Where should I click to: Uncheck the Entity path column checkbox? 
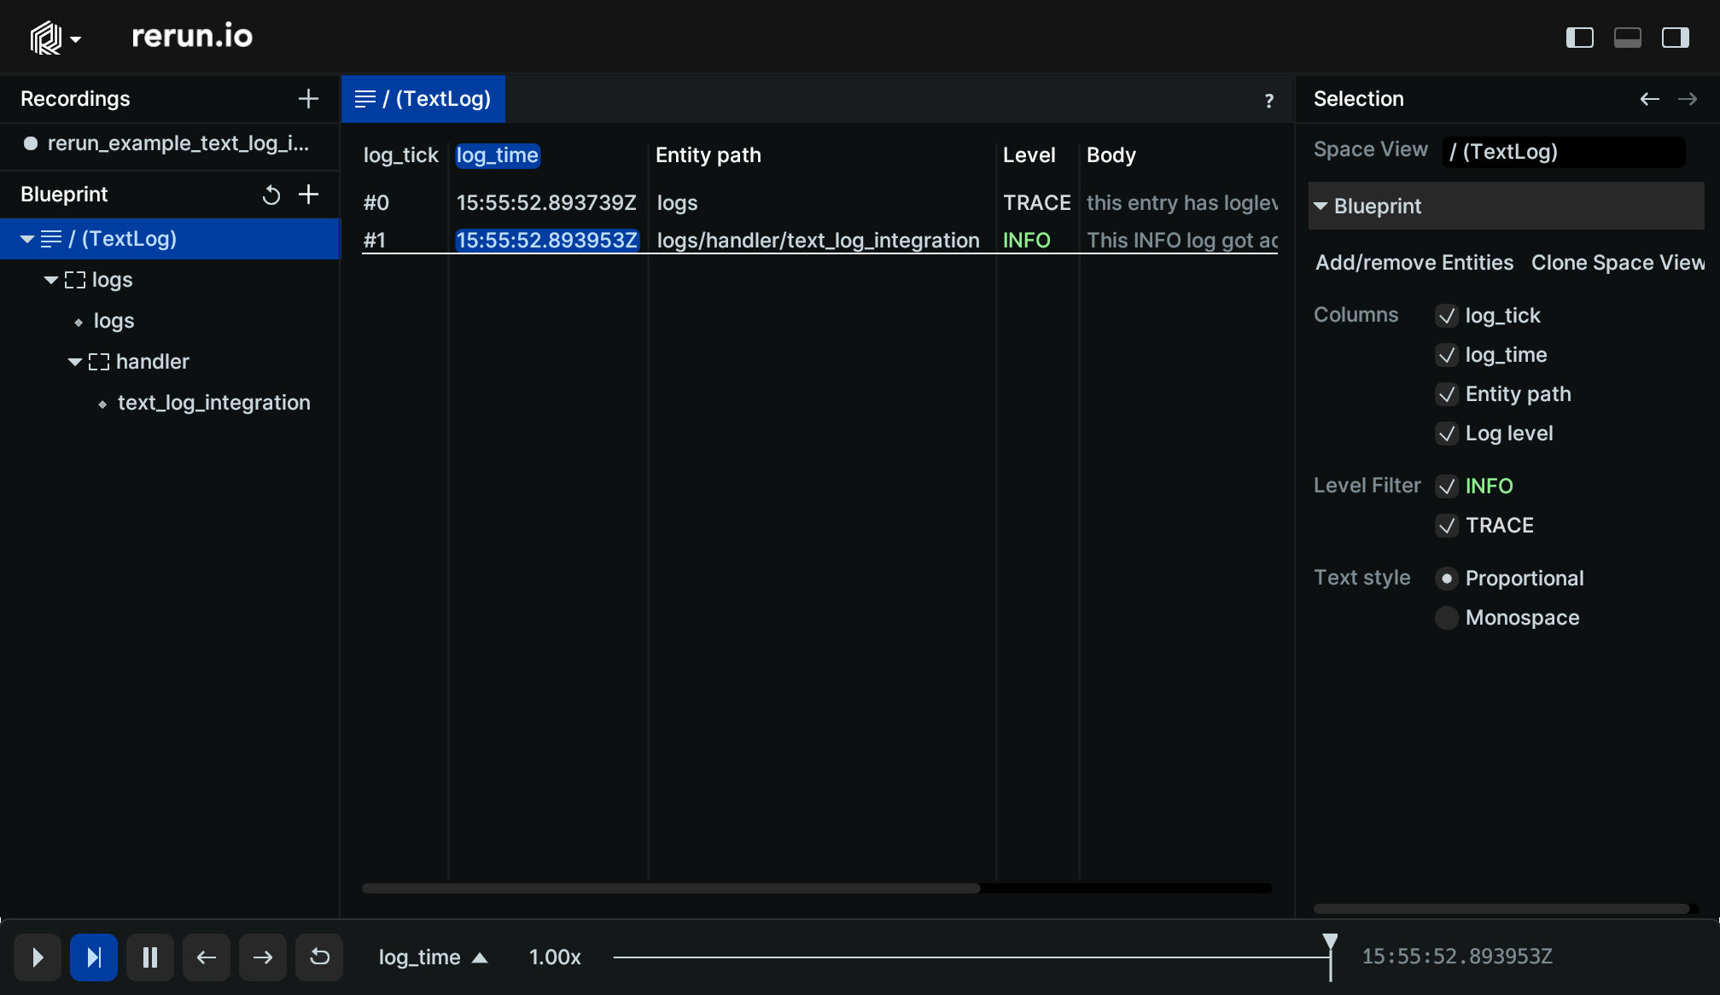tap(1447, 394)
